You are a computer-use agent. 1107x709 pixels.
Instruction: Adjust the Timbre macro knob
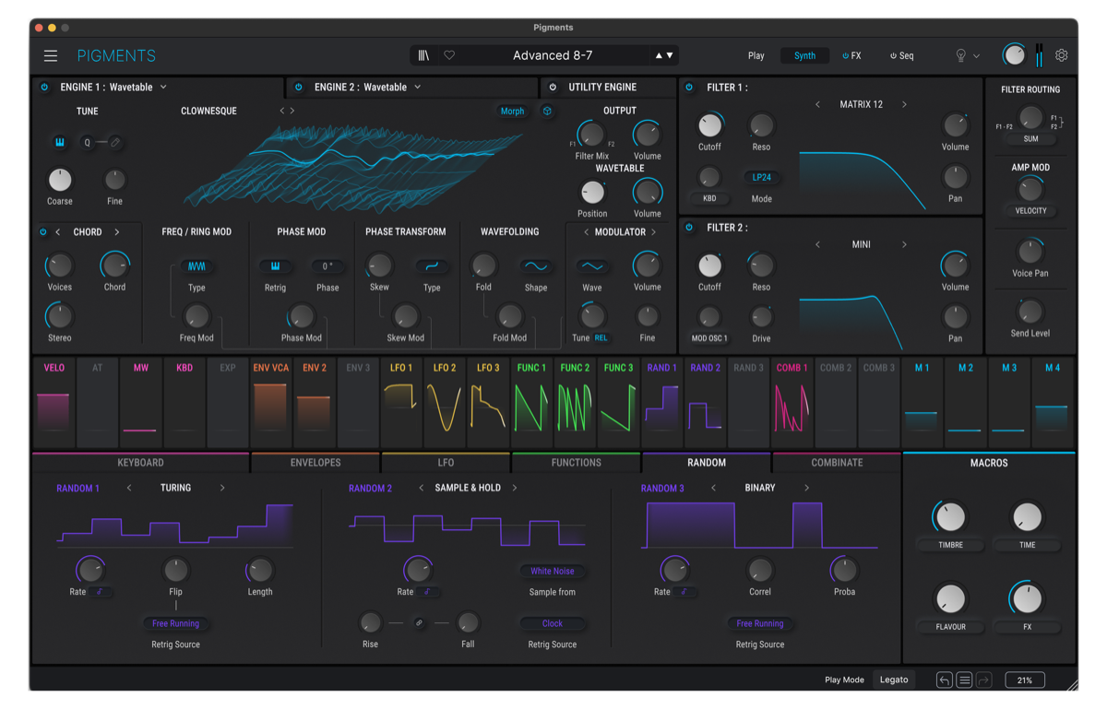point(949,516)
